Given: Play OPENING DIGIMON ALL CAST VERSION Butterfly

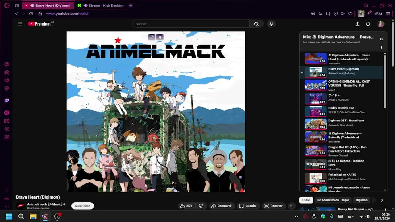Looking at the screenshot, I should 341,85.
